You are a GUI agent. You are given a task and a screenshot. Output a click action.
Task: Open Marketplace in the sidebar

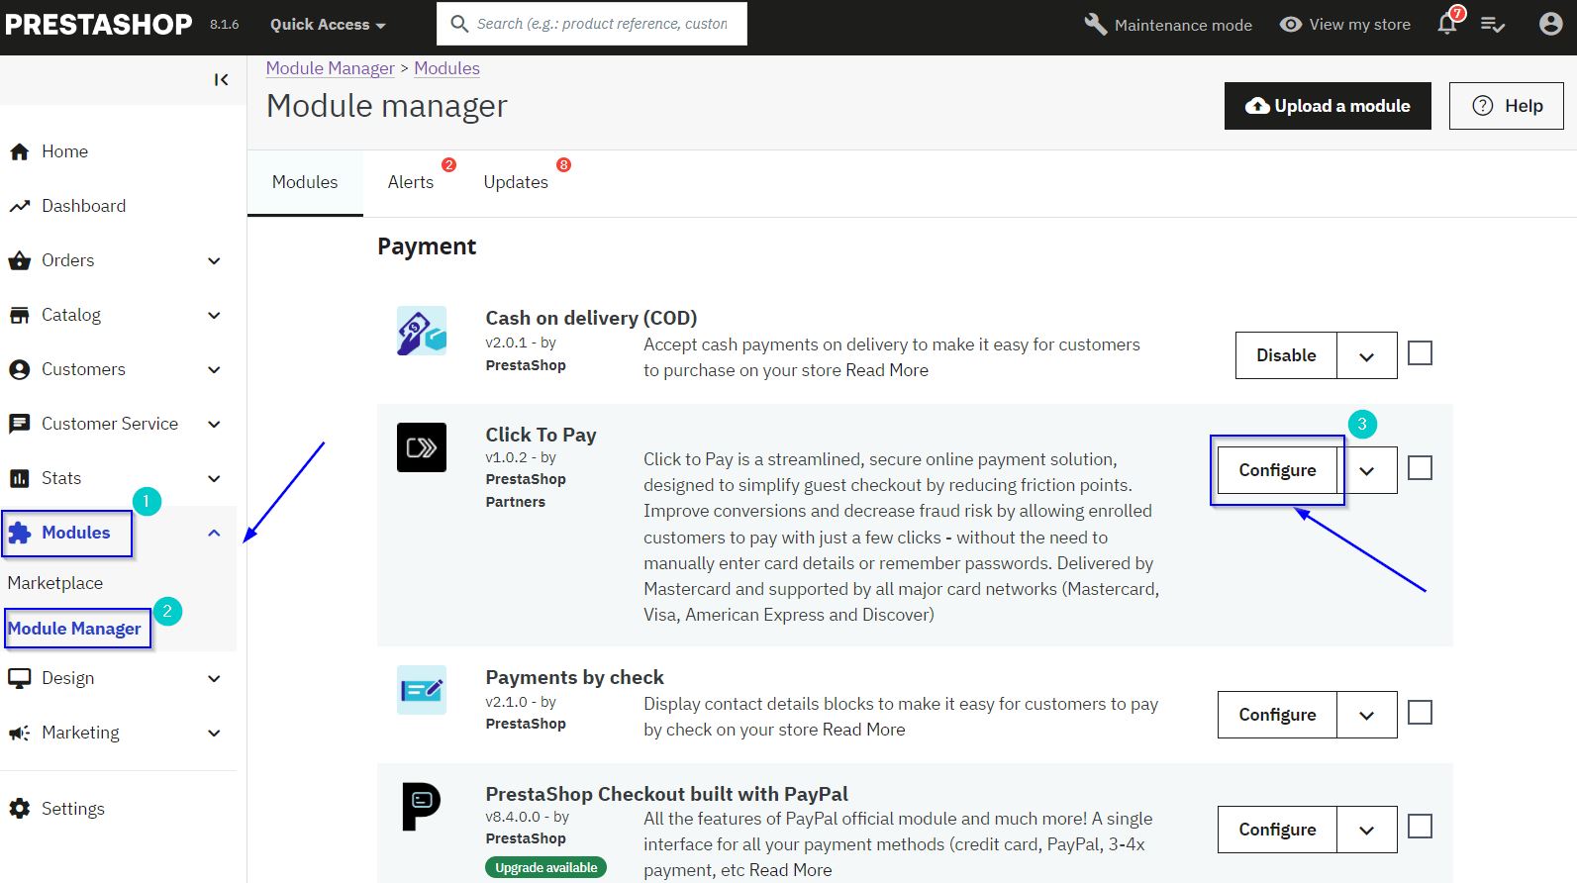55,583
